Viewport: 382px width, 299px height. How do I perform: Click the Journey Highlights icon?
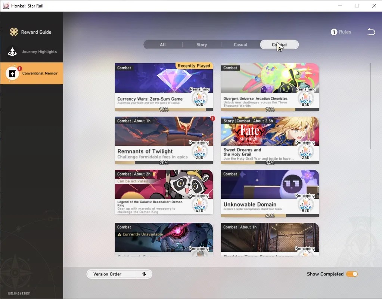point(12,52)
